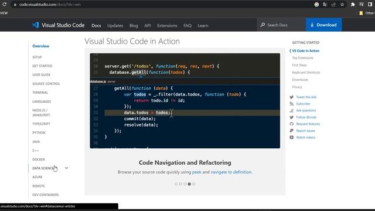
Task: Open the Extensions top navigation item
Action: [x=167, y=25]
